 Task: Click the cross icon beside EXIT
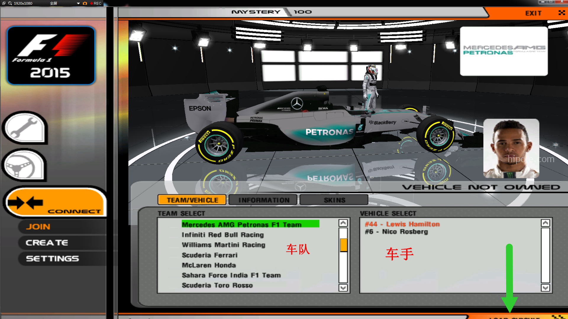(x=561, y=13)
